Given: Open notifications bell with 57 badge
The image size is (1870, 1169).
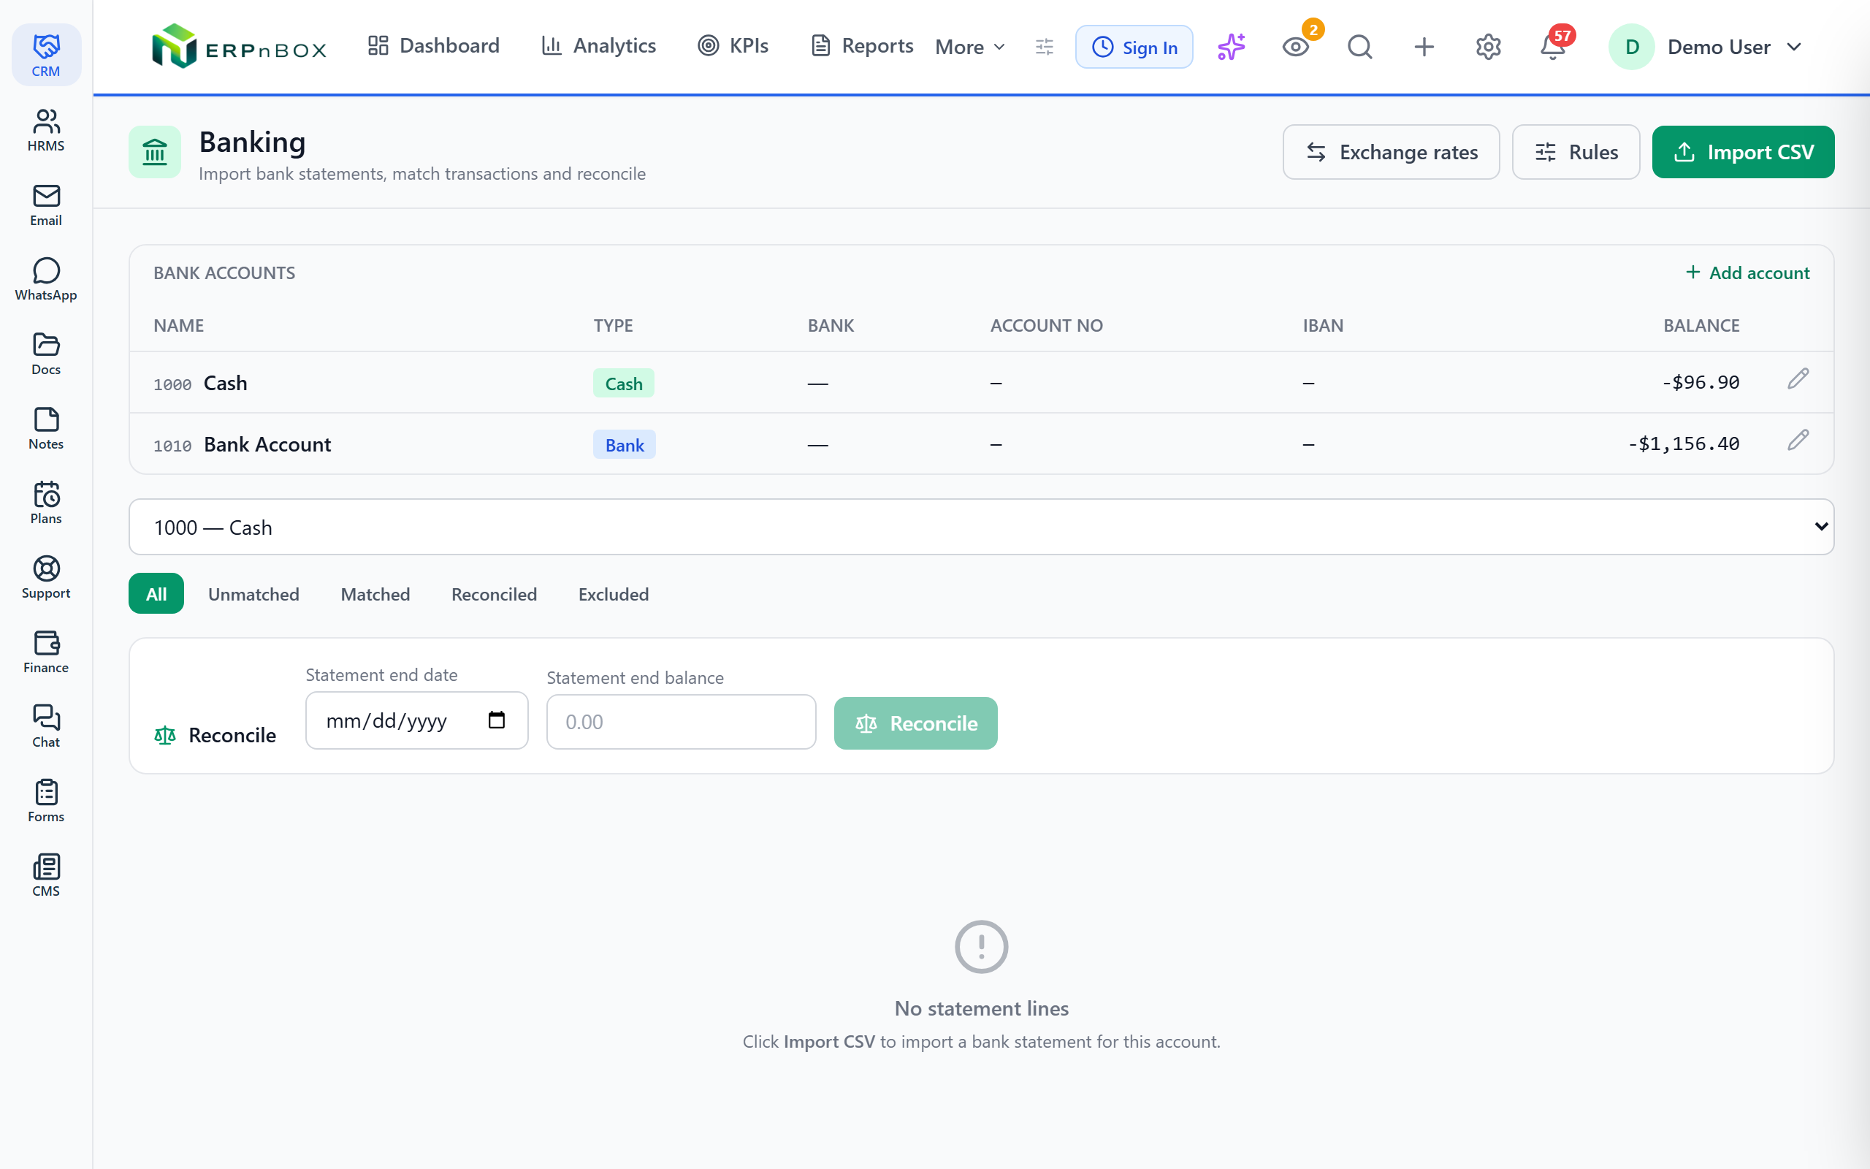Looking at the screenshot, I should tap(1552, 47).
